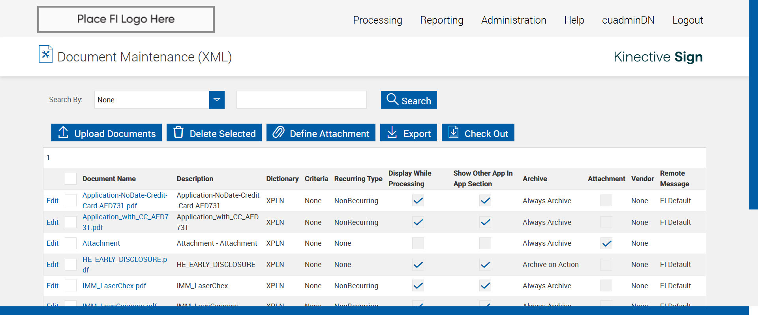Click the upload arrow icon for Upload Documents
This screenshot has height=315, width=758.
point(63,132)
